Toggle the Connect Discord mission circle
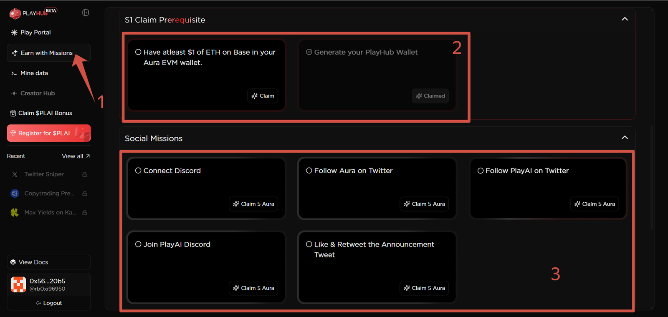Viewport: 668px width, 317px height. [138, 171]
